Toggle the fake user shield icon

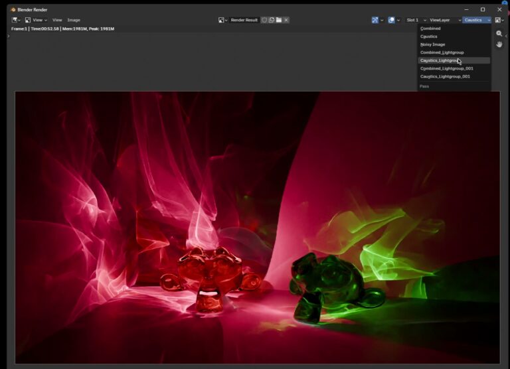264,20
